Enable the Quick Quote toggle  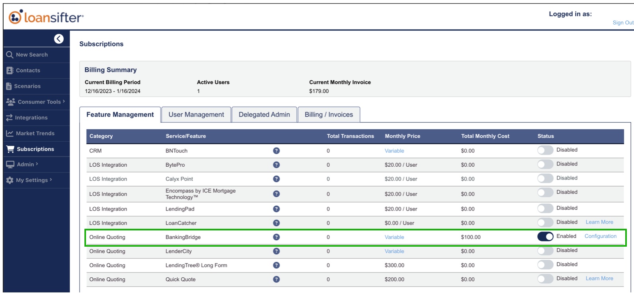pyautogui.click(x=545, y=278)
